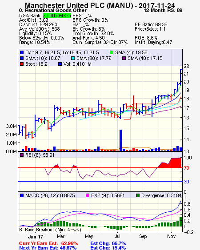Screen dimensions: 200x250
Task: Click the blue MACD legend swatch
Action: pos(22,195)
